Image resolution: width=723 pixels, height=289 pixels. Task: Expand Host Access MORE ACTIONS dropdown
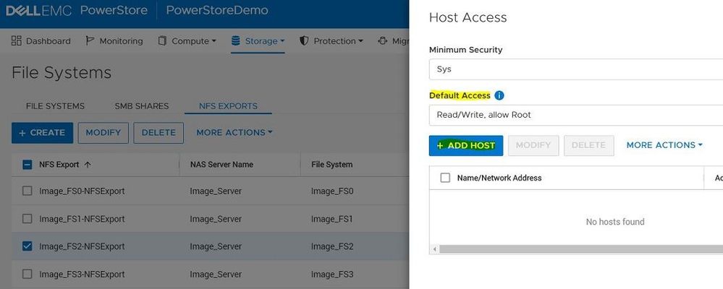(x=664, y=145)
